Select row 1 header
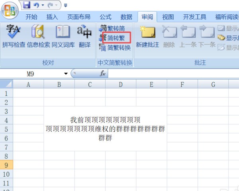Screen dimensions: 239x191 (x=6, y=93)
